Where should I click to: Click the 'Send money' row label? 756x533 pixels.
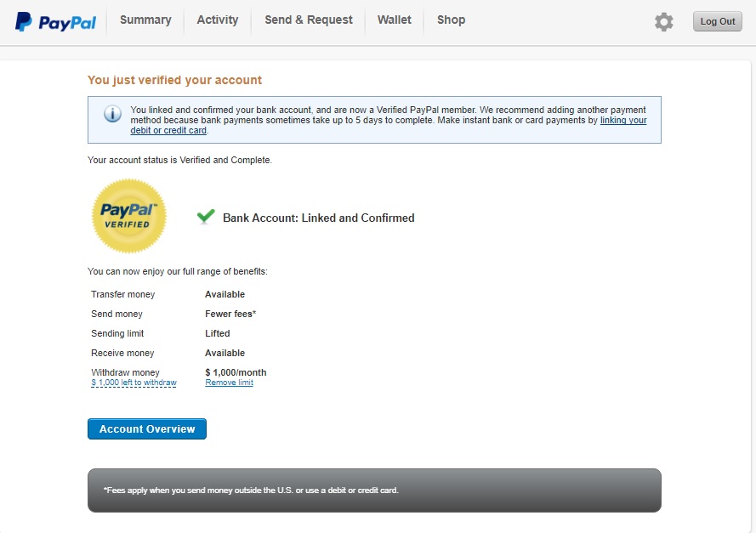pyautogui.click(x=117, y=315)
